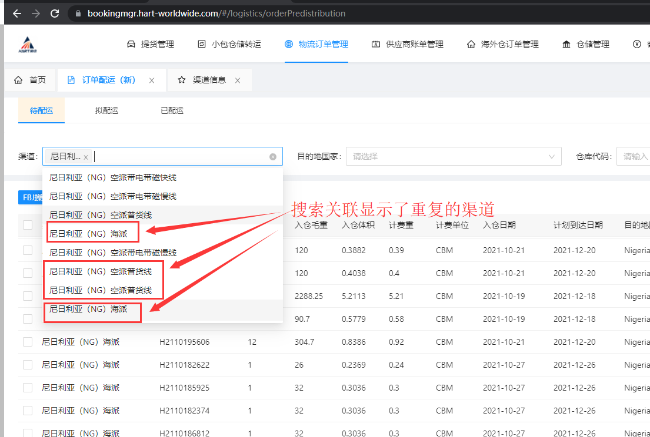
Task: Click the blue FBJ button
Action: [31, 198]
